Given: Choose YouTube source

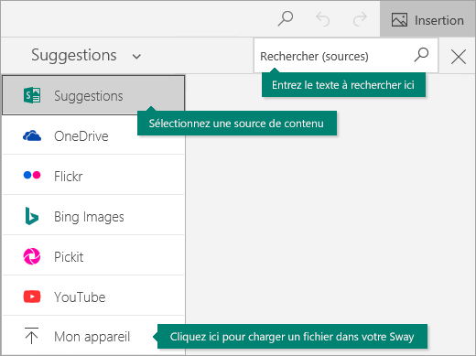Looking at the screenshot, I should pyautogui.click(x=93, y=297).
